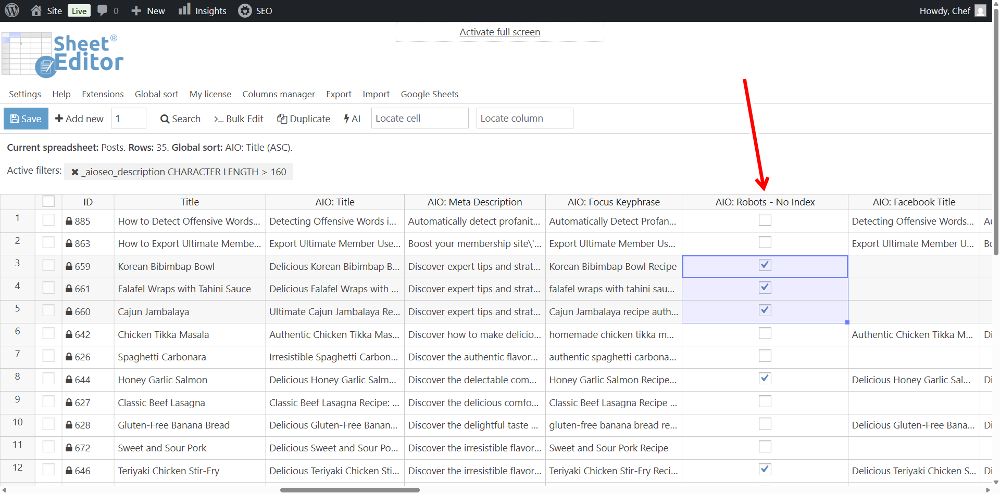Open the Extensions menu
This screenshot has height=494, width=1000.
(103, 94)
